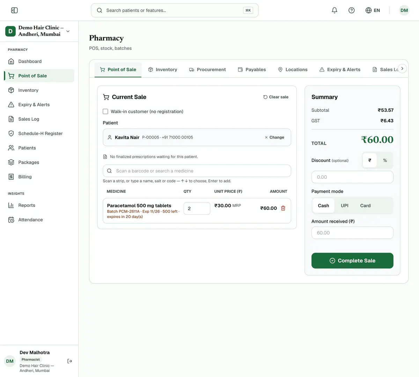This screenshot has height=377, width=419.
Task: Open Sales Log in sidebar
Action: (x=39, y=119)
